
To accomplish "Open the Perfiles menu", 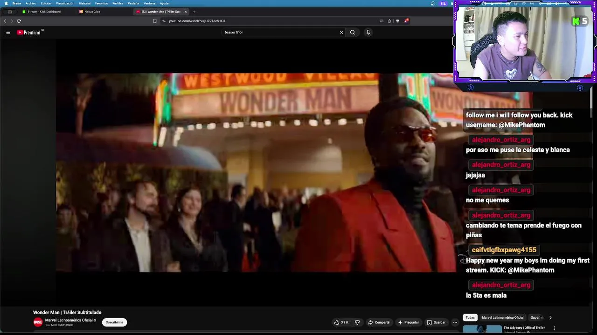I will [x=118, y=3].
